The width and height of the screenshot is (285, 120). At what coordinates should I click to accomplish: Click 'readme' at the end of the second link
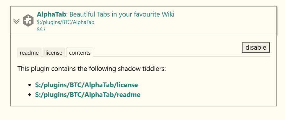click(x=128, y=95)
